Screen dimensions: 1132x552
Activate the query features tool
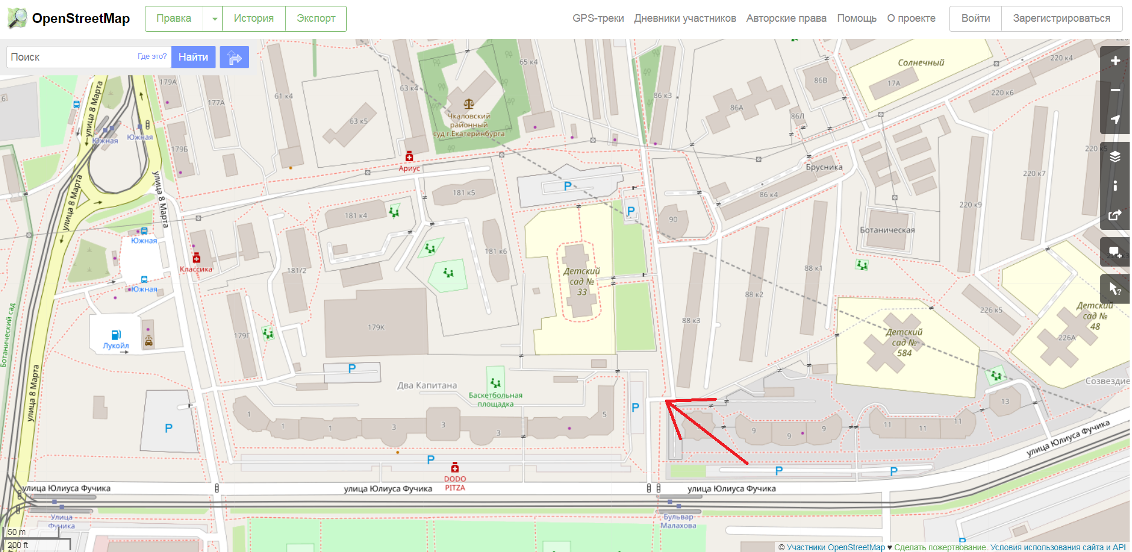(x=1115, y=289)
